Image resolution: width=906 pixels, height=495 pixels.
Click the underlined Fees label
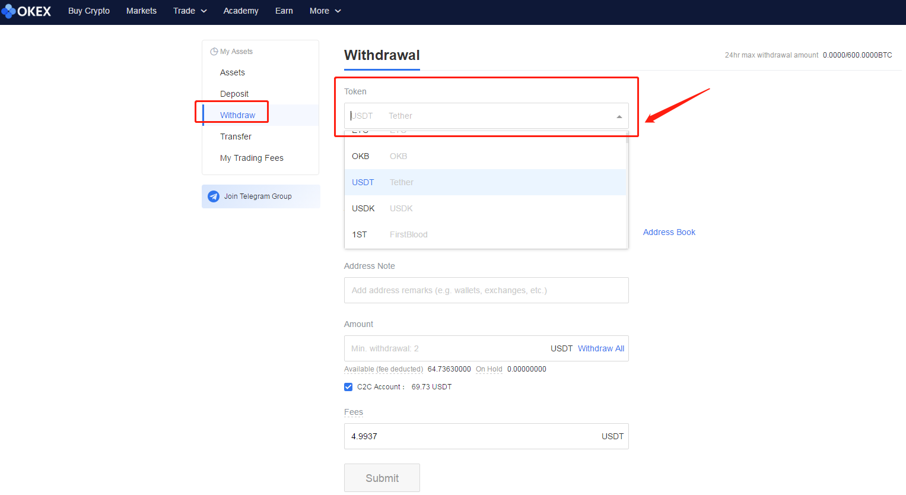354,412
